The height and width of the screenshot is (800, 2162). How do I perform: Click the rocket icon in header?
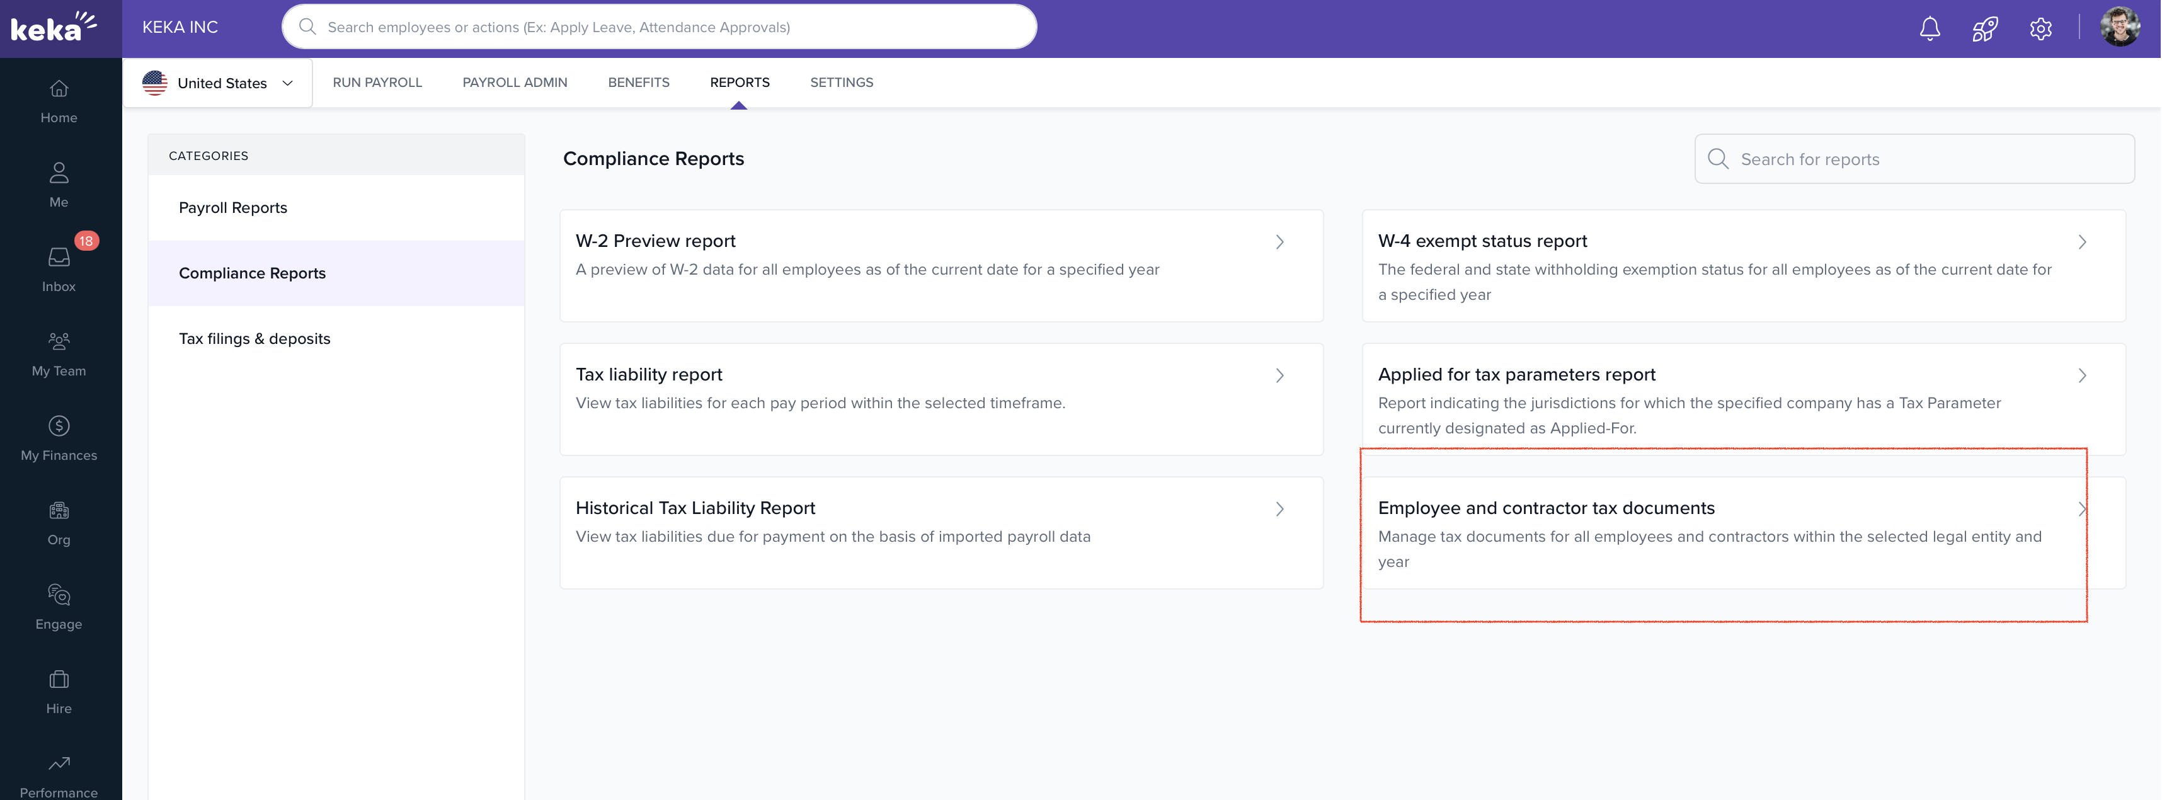(x=1985, y=28)
